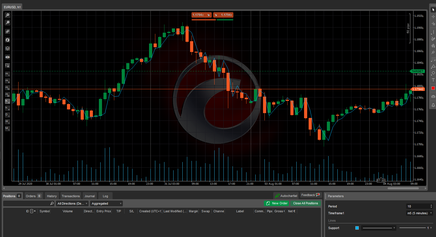Select the crosshair tool
The width and height of the screenshot is (436, 237).
433,16
